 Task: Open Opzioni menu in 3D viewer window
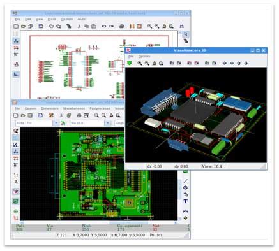pos(144,57)
